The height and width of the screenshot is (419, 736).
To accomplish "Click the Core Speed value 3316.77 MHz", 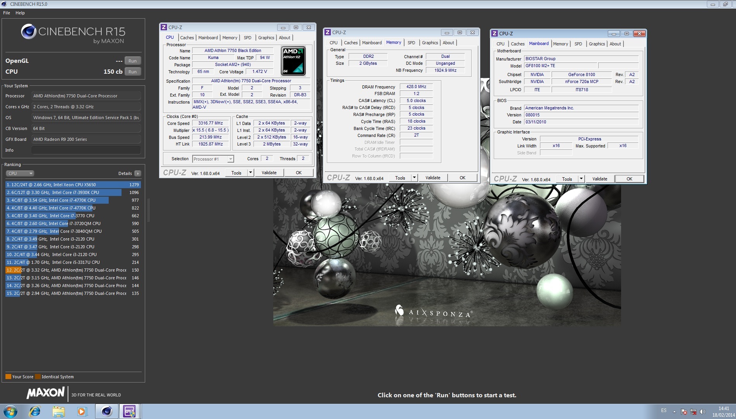I will pos(211,123).
